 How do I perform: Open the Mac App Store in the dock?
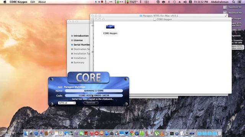tap(106, 133)
